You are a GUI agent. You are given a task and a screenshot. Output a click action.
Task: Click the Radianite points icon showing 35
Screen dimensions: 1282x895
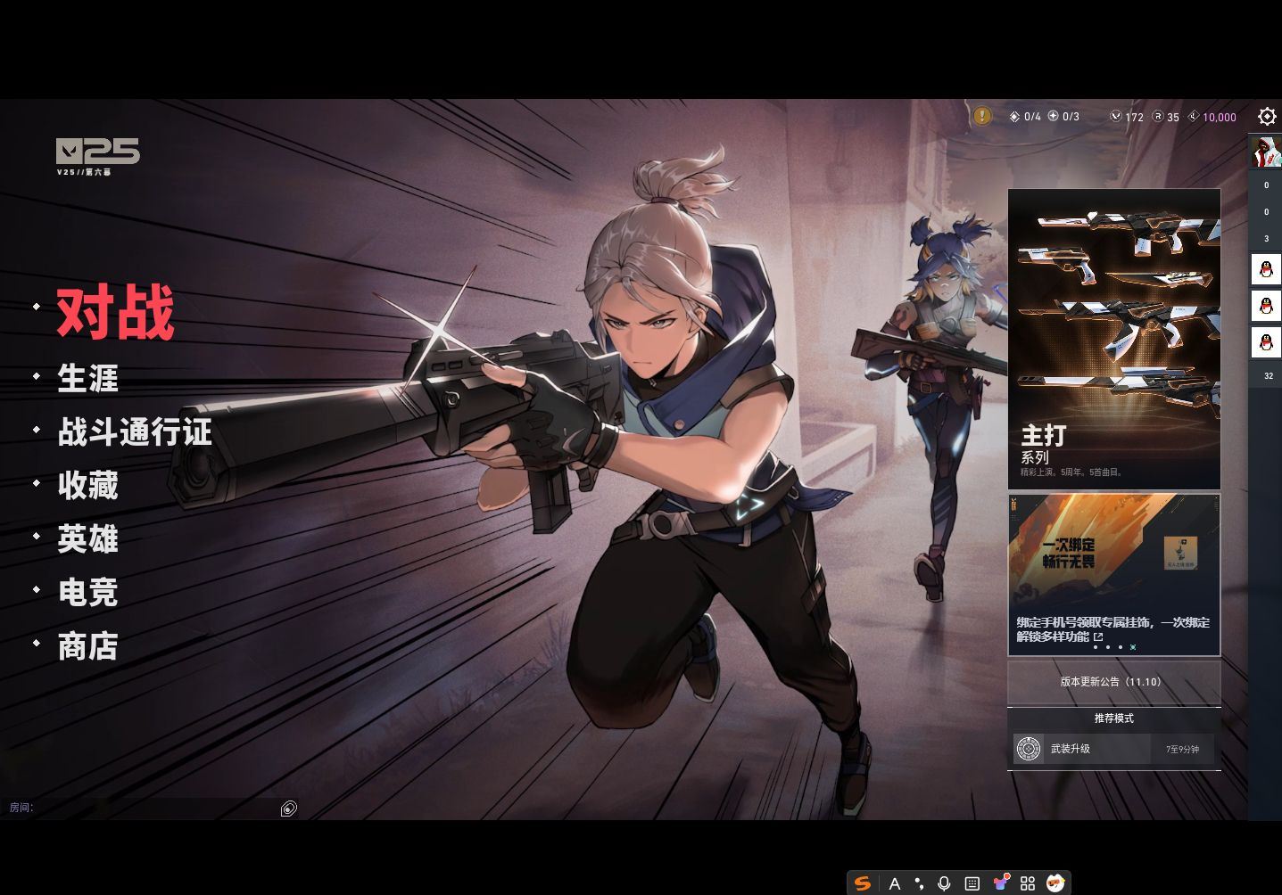coord(1158,117)
